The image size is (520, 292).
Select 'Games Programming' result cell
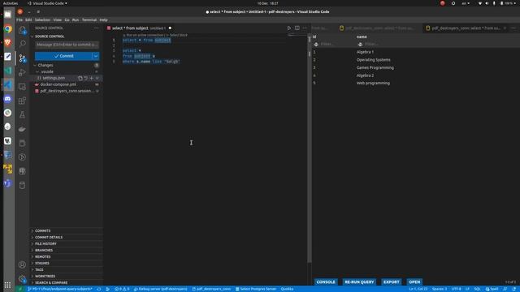click(375, 68)
